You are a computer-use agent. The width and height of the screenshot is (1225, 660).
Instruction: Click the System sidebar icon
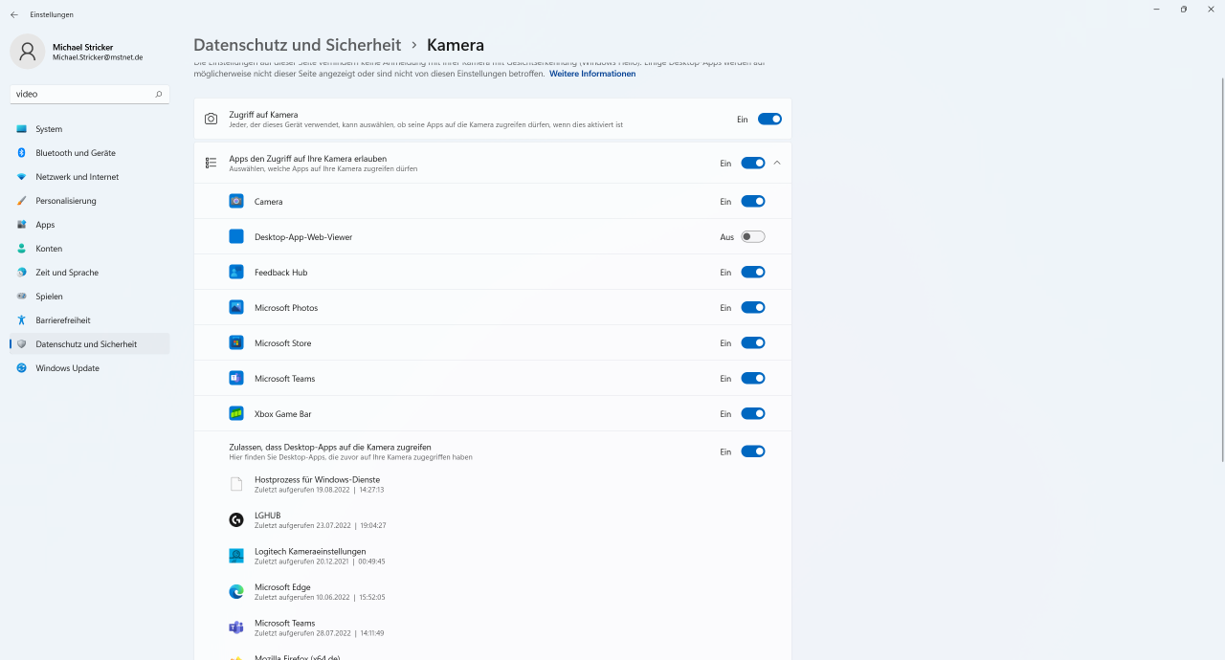21,129
